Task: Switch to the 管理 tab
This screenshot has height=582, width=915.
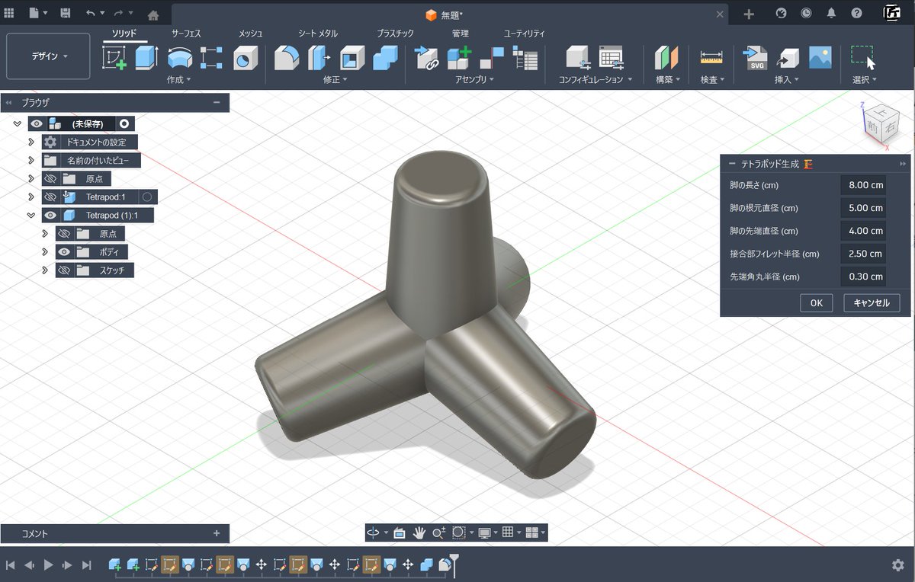Action: tap(460, 34)
